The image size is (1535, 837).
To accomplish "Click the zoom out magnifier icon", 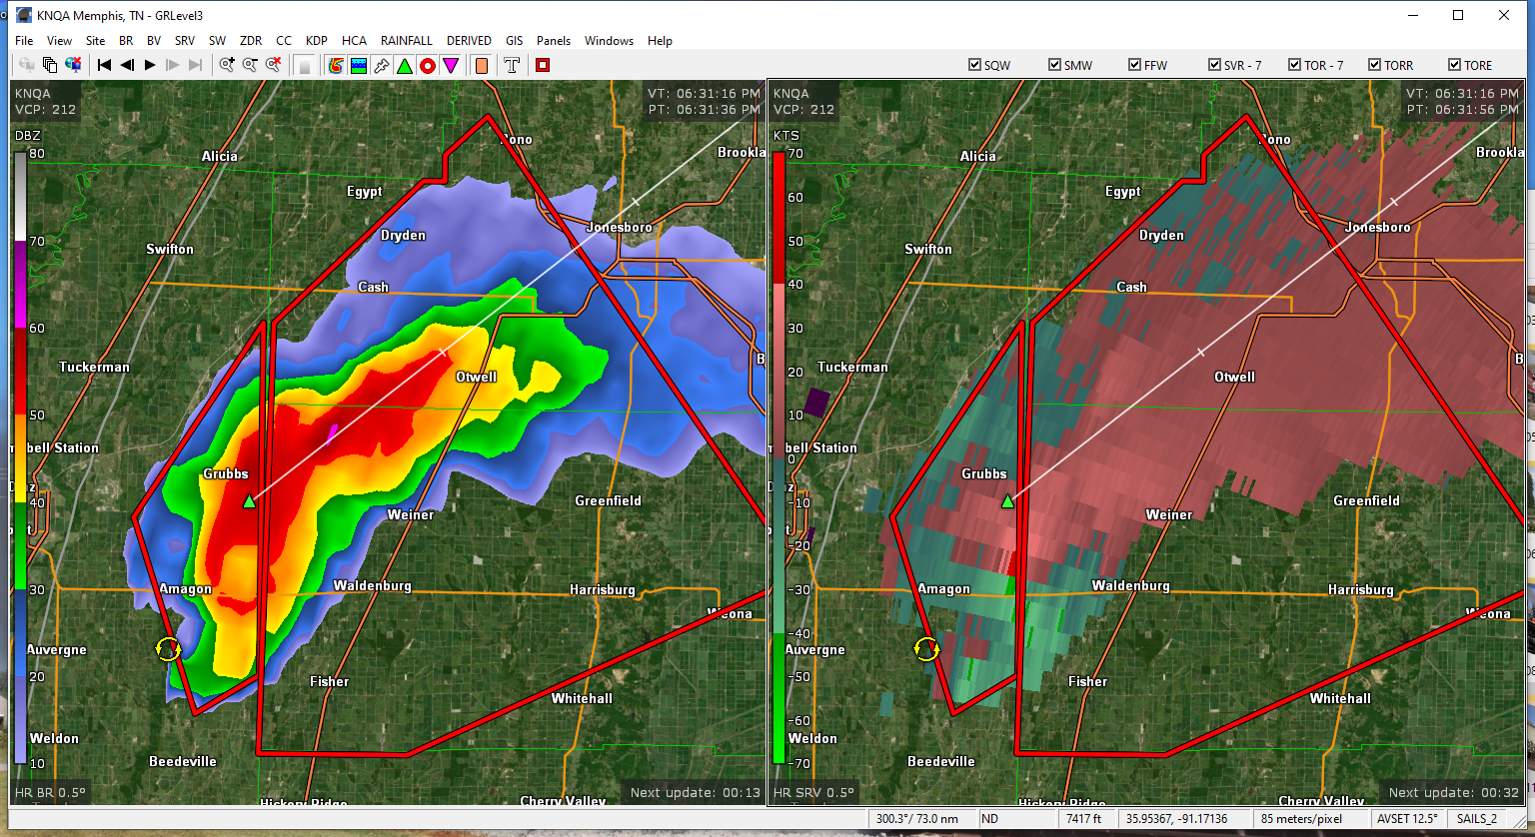I will coord(250,65).
